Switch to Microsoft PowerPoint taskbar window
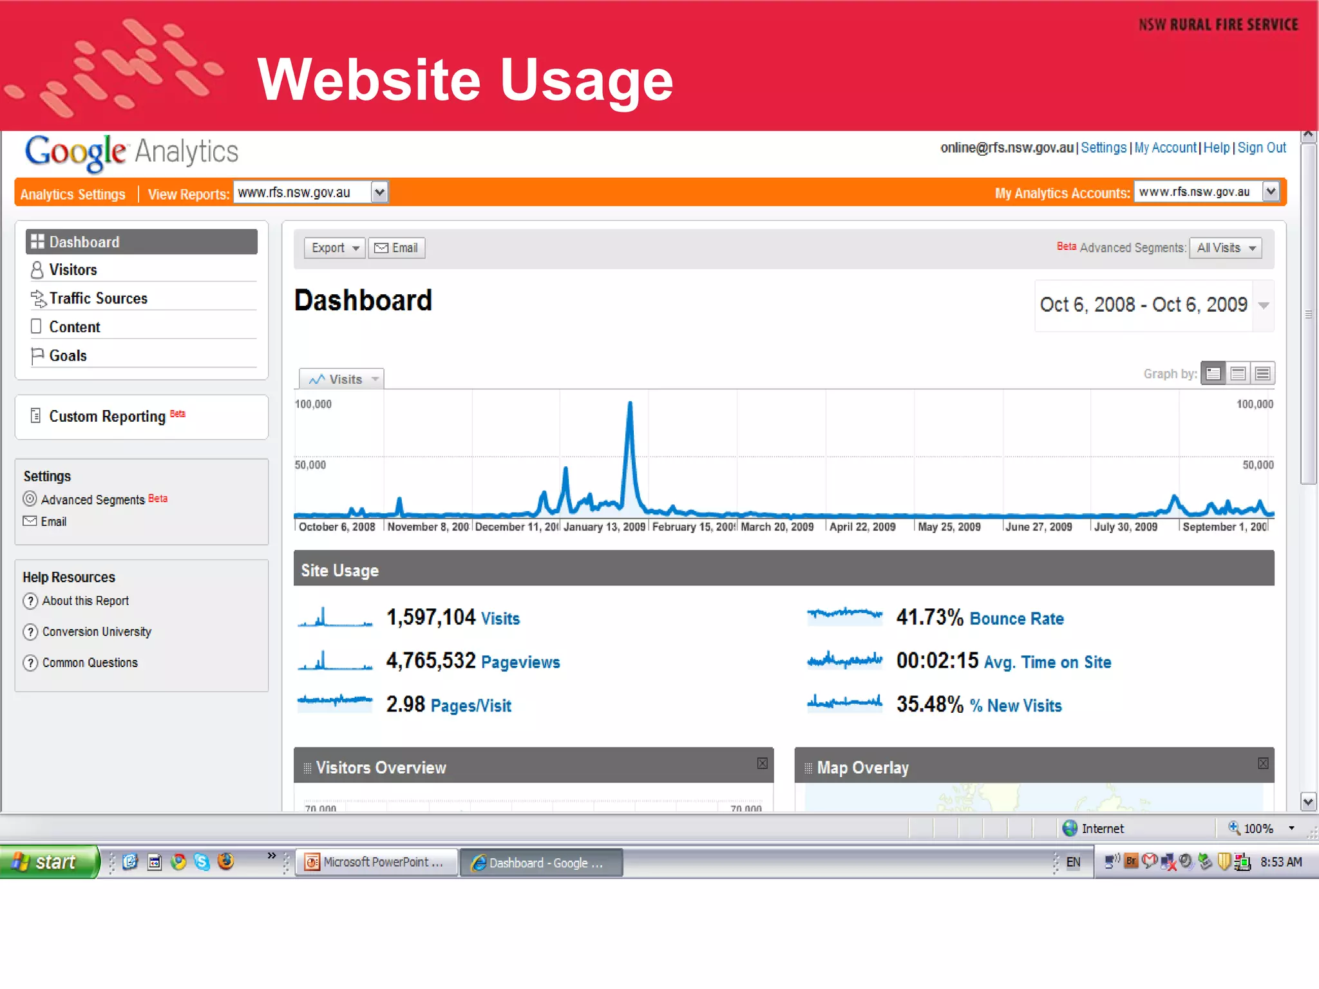Viewport: 1319px width, 989px height. (377, 862)
